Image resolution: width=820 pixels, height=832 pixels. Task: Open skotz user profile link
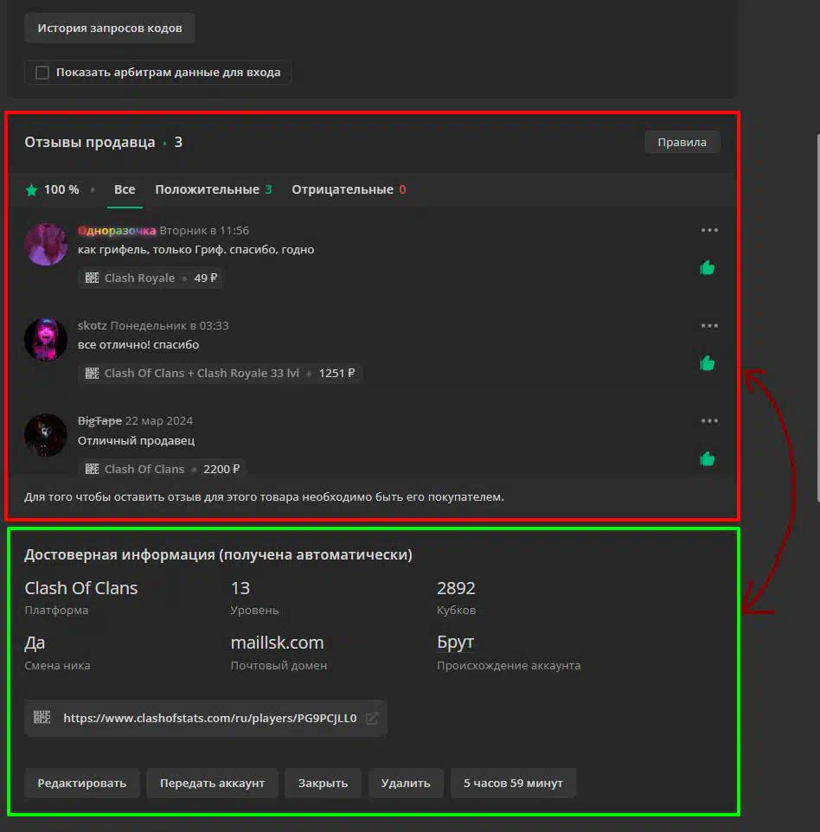pos(93,325)
